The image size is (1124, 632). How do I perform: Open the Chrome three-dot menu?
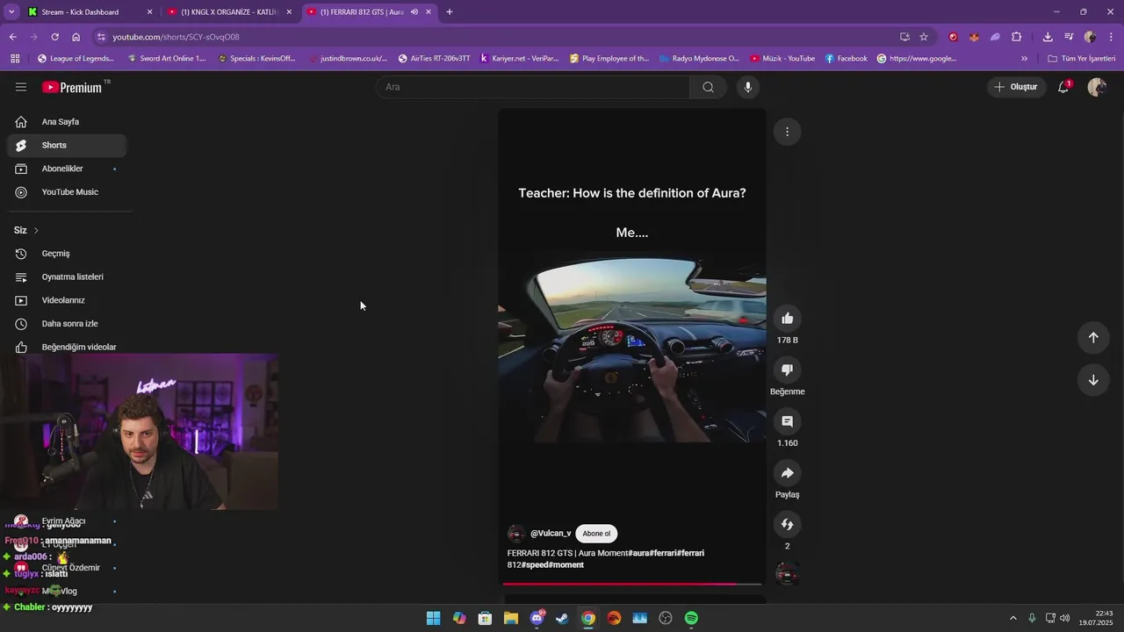(x=1111, y=37)
